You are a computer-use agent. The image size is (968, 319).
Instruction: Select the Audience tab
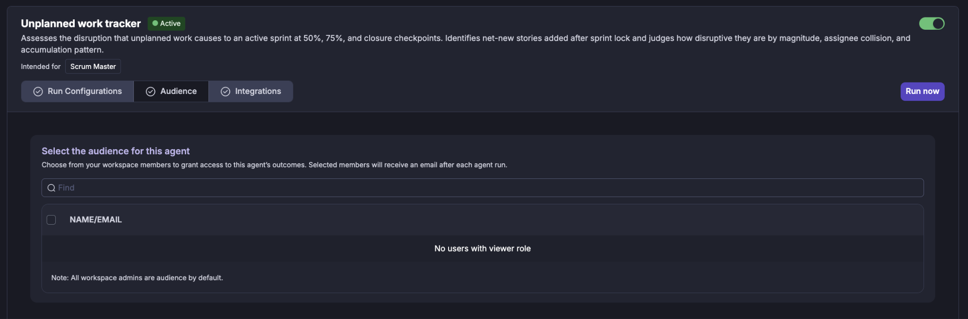171,92
